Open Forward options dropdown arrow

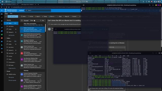pyautogui.click(x=77, y=16)
